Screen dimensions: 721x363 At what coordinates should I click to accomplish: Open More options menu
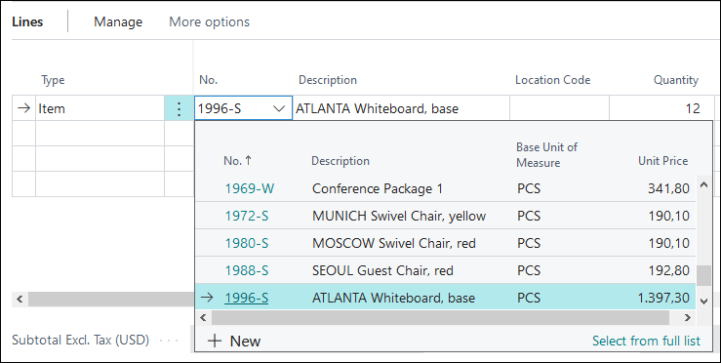click(x=209, y=21)
